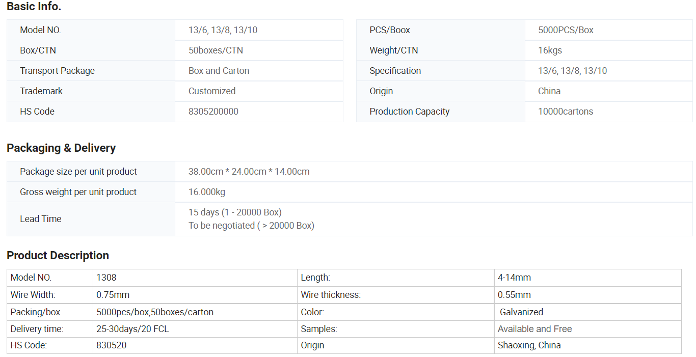Click the "Box and Carton" transport package value

click(219, 71)
